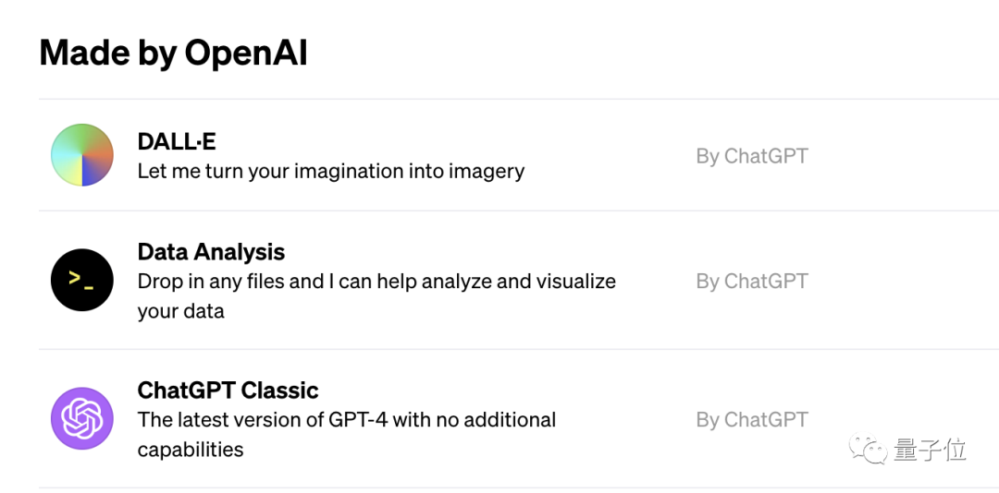
Task: Click the purple ChatGPT Classic logo icon
Action: pyautogui.click(x=82, y=419)
